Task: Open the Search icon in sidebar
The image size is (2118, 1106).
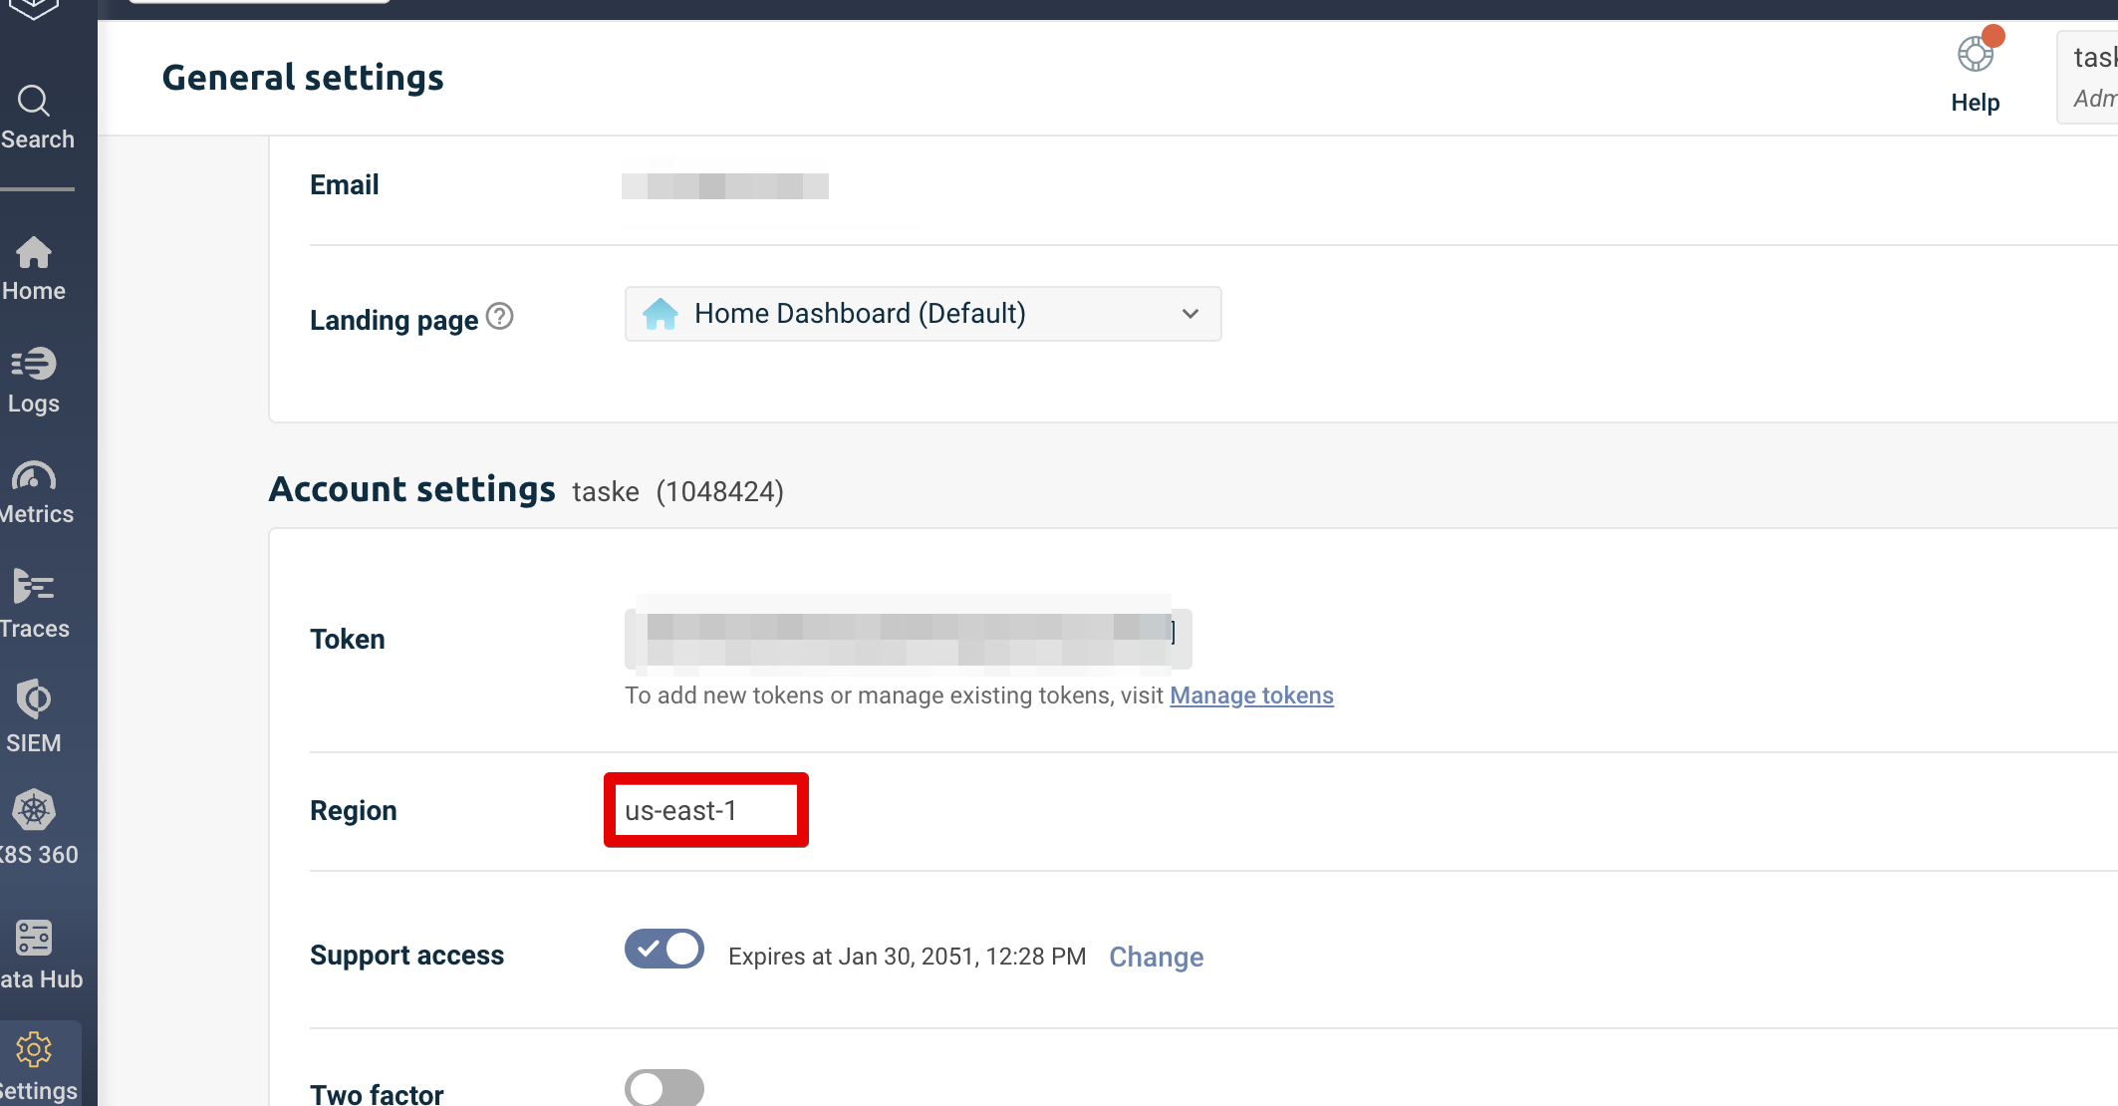Action: [34, 102]
